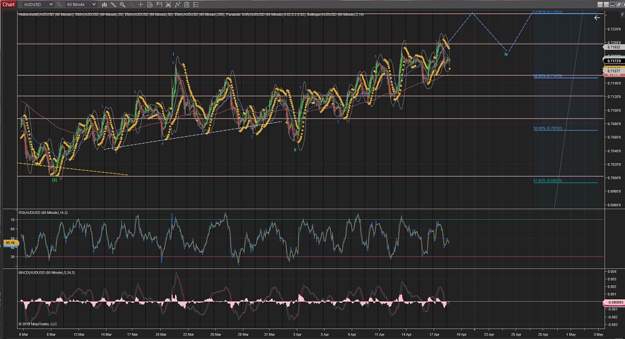This screenshot has width=625, height=339.
Task: Click the second grey window link button
Action: pyautogui.click(x=606, y=4)
